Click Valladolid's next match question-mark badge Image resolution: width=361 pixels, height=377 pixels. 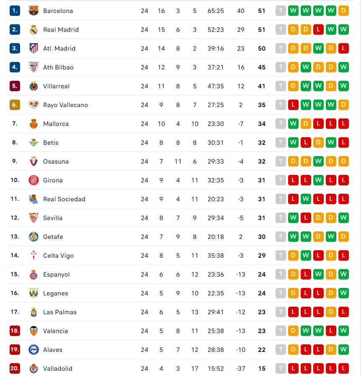pos(281,368)
